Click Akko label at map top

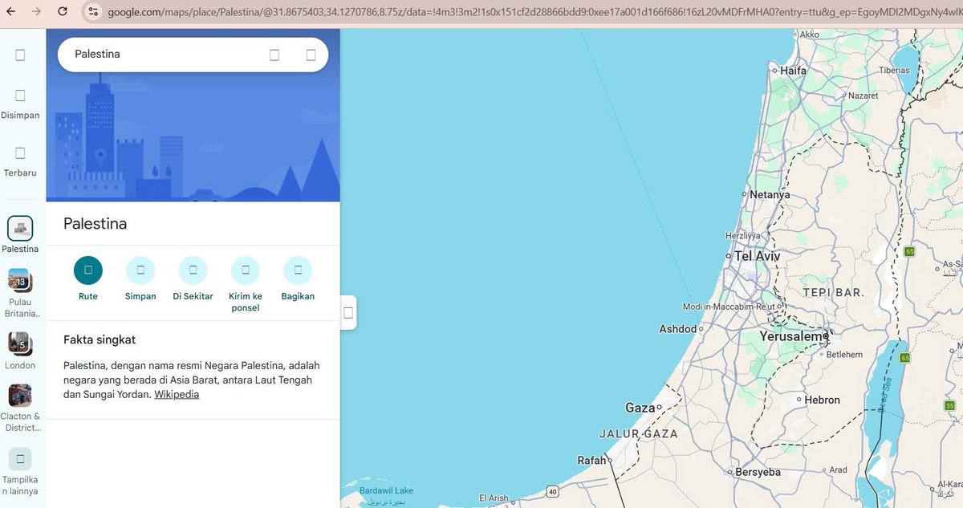pos(809,35)
